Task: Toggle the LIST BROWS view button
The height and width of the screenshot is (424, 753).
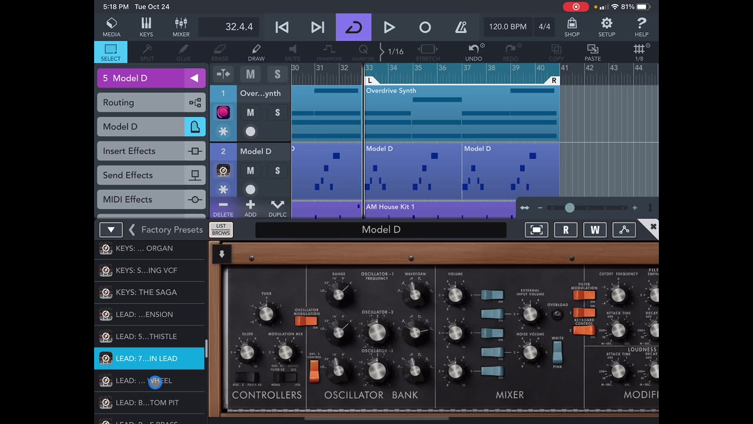Action: click(x=221, y=230)
